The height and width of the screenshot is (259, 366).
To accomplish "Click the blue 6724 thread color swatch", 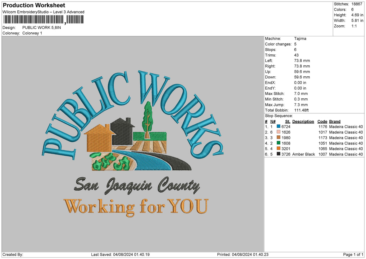I will pyautogui.click(x=278, y=126).
